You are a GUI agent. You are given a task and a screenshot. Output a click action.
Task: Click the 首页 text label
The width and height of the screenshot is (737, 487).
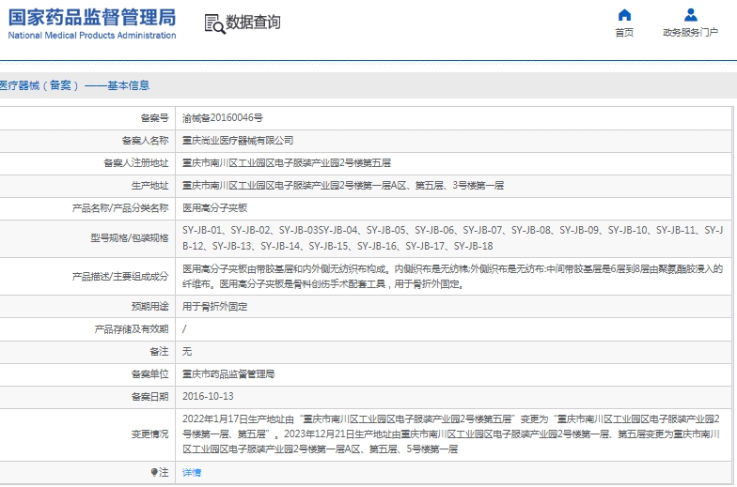point(624,32)
